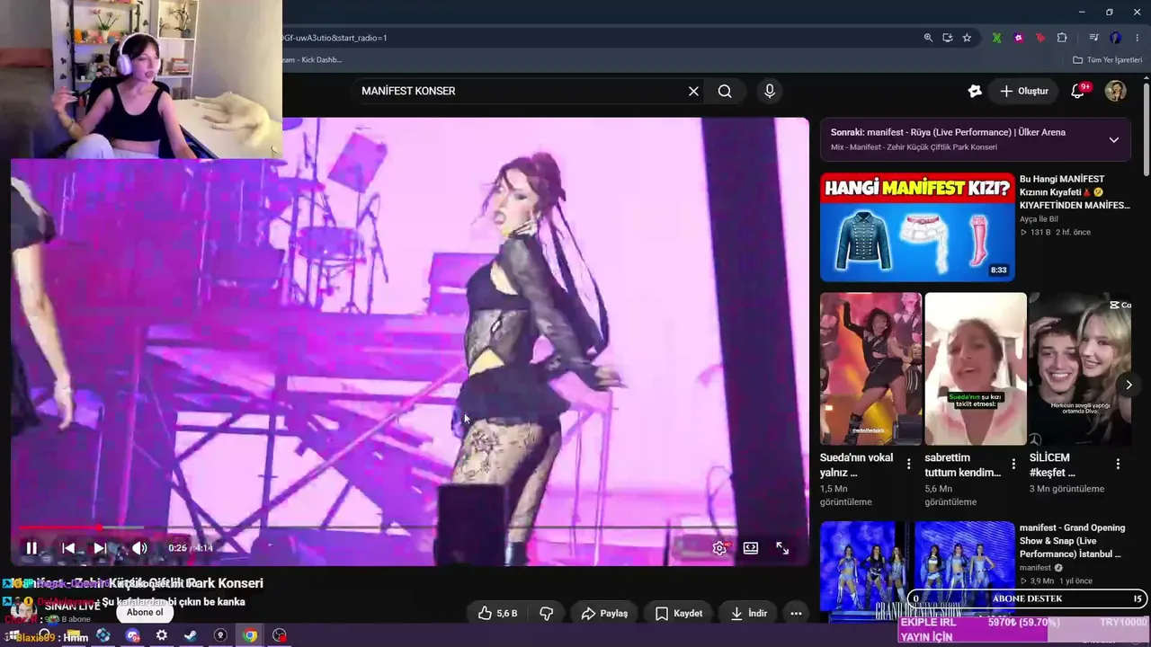Viewport: 1151px width, 647px height.
Task: Skip to the next video
Action: (x=100, y=547)
